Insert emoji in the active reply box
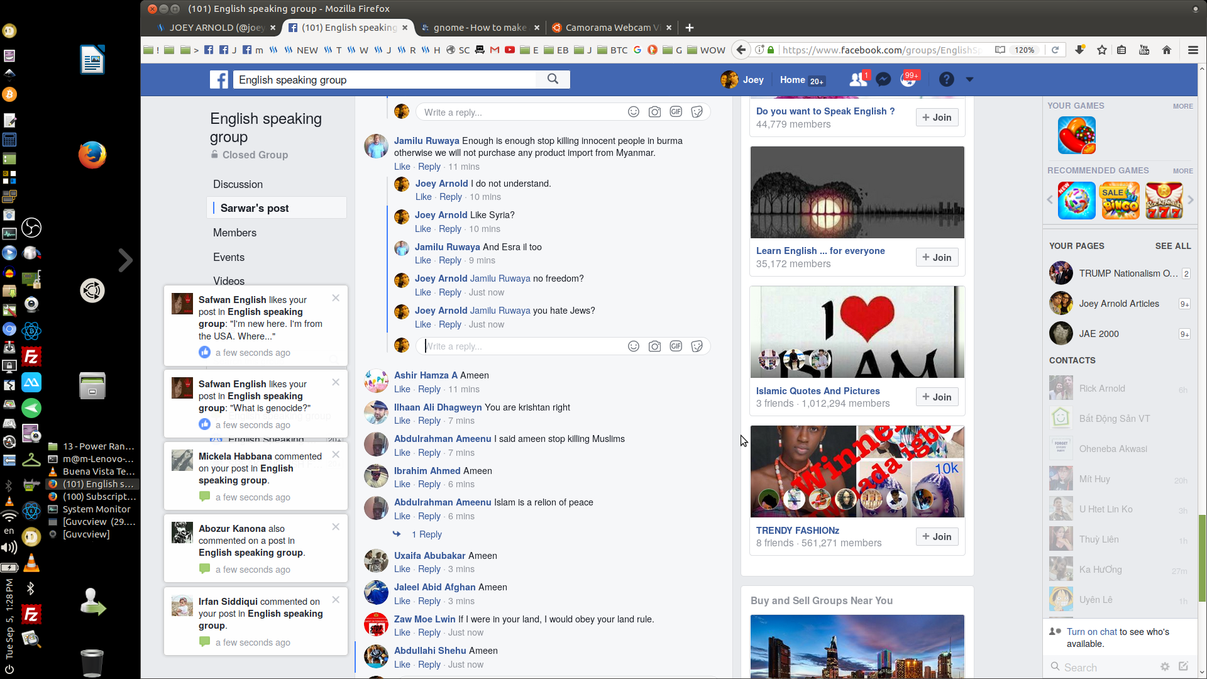This screenshot has height=679, width=1207. (x=634, y=346)
